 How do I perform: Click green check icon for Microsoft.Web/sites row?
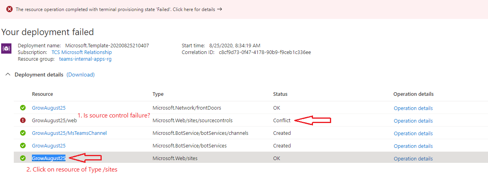(x=23, y=158)
